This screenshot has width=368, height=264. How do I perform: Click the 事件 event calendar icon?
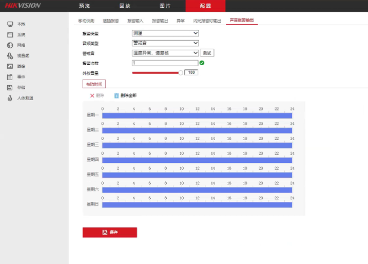(10, 77)
